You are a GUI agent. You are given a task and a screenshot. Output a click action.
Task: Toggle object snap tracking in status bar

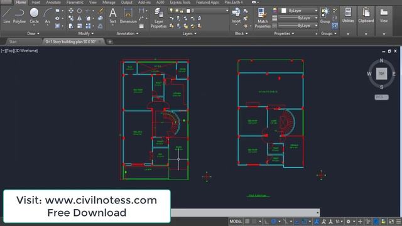tap(296, 222)
